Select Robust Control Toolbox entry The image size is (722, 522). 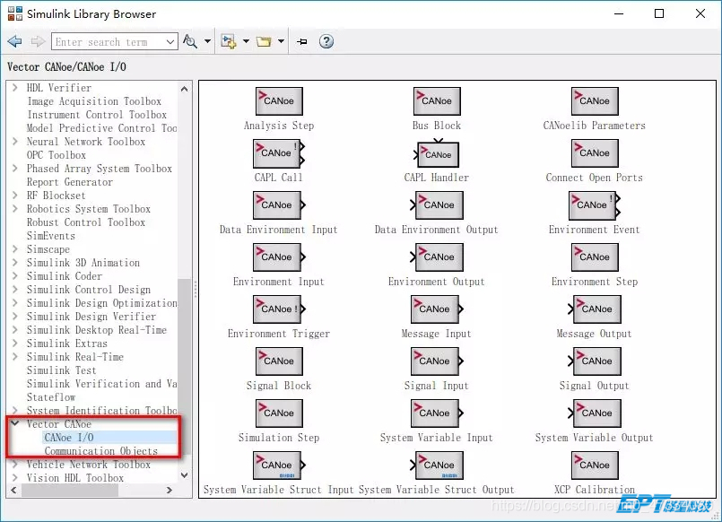tap(86, 222)
